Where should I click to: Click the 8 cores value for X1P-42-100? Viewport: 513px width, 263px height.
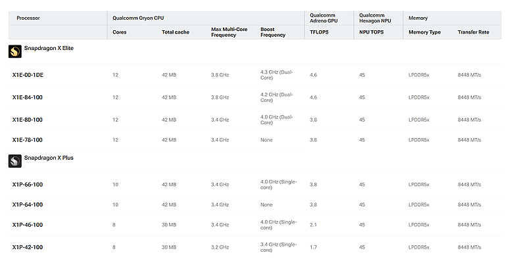click(x=114, y=247)
